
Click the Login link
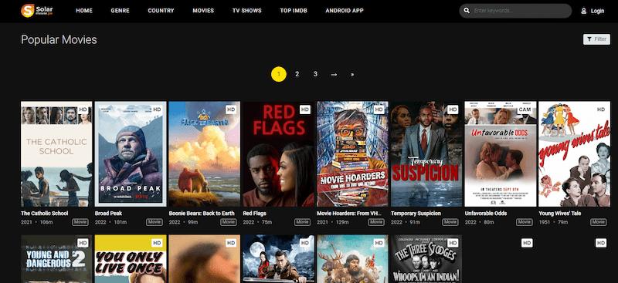click(x=597, y=11)
